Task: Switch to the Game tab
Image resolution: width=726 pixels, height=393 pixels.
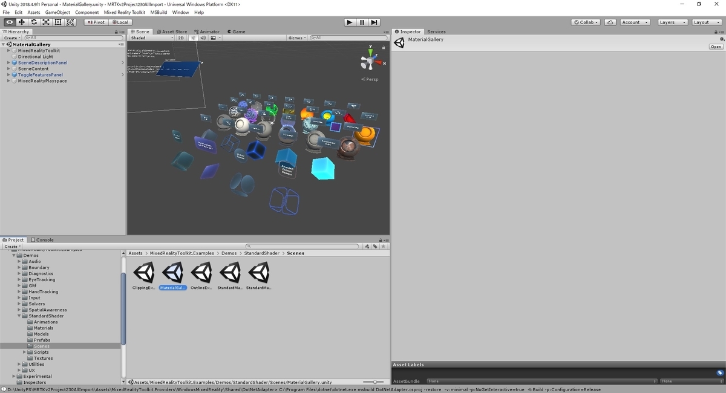Action: click(x=237, y=31)
